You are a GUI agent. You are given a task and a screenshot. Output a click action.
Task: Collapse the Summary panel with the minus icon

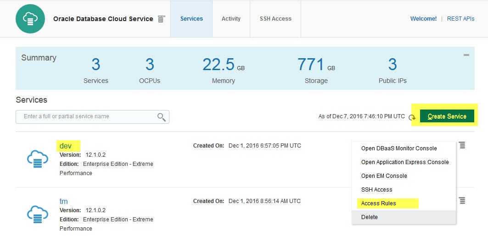pyautogui.click(x=466, y=55)
